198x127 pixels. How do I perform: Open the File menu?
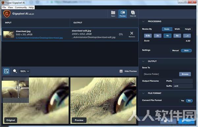[x=4, y=7]
